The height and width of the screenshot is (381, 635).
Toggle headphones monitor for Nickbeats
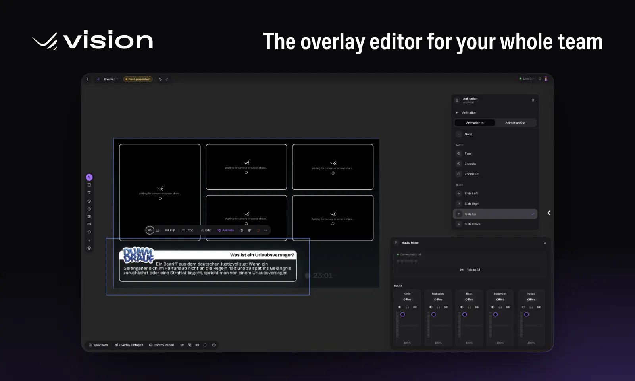point(438,307)
